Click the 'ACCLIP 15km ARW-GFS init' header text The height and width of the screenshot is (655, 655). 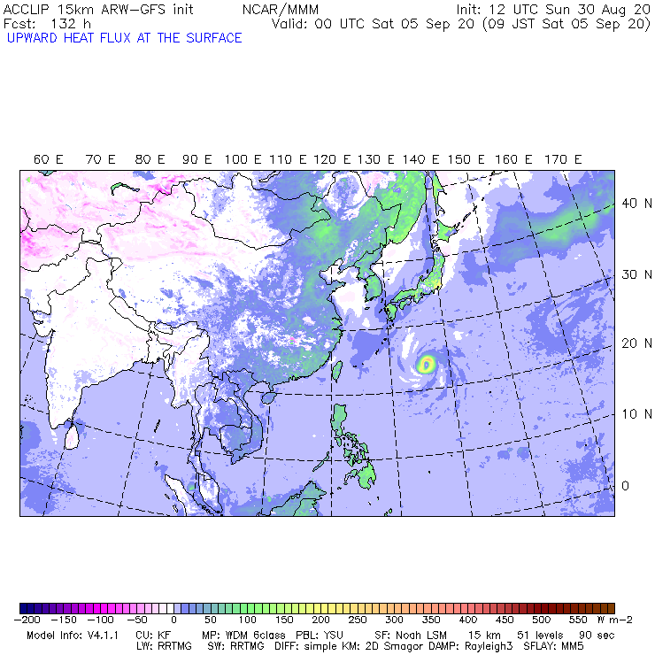[x=98, y=9]
